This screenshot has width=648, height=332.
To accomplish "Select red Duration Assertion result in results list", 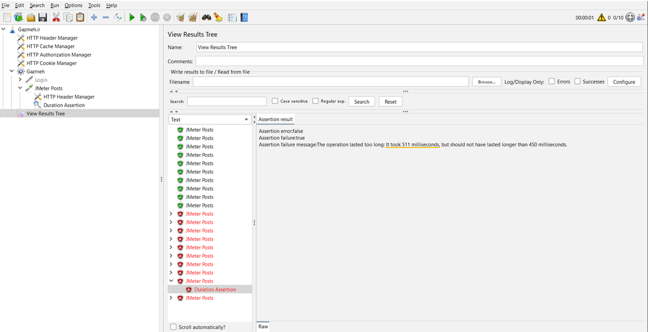I will click(215, 289).
